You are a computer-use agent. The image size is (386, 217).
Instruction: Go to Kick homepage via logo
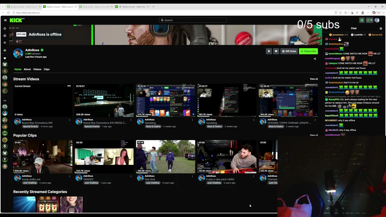click(17, 20)
